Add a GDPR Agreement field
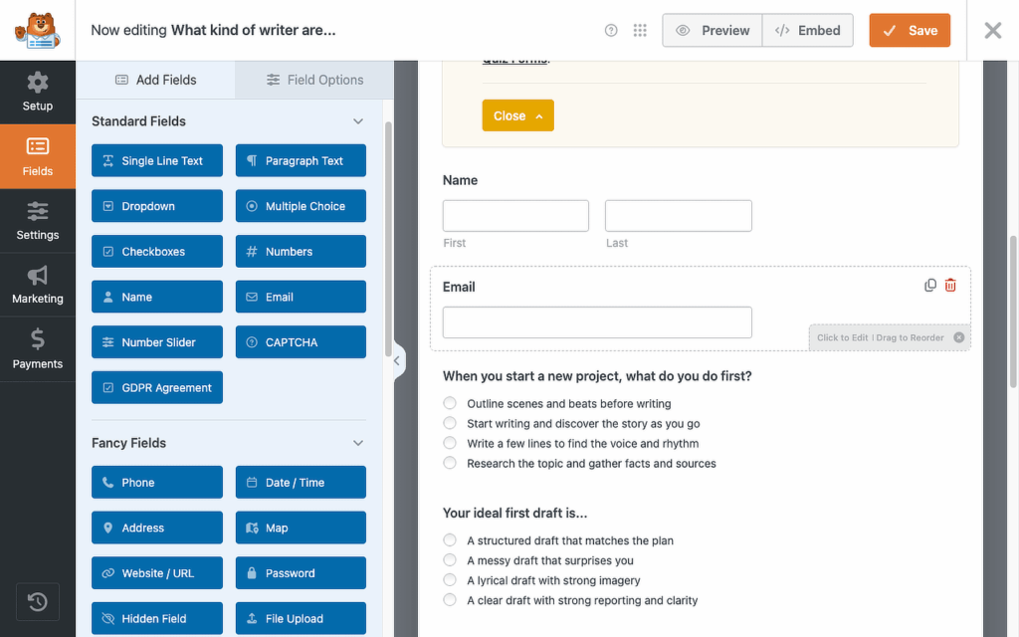 pos(157,388)
